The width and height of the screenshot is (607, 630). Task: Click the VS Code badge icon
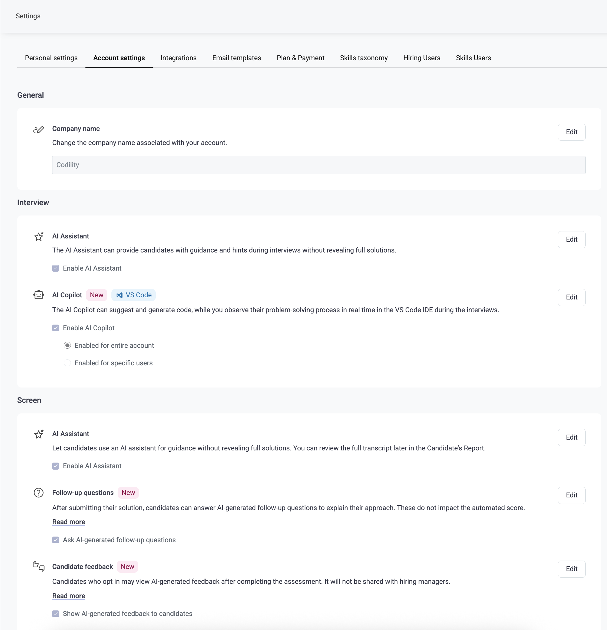(x=120, y=295)
